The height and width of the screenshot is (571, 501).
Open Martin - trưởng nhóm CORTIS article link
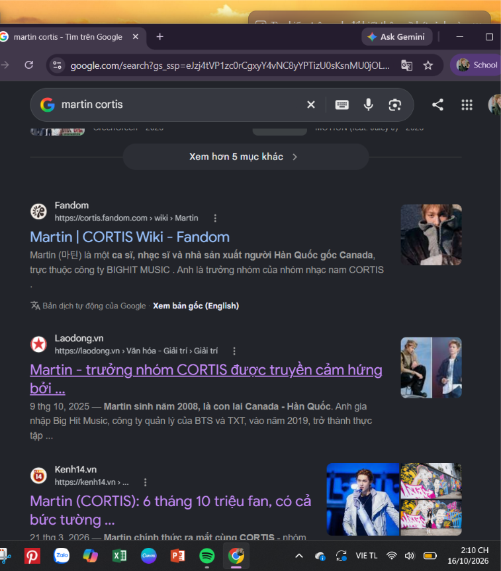(x=206, y=379)
